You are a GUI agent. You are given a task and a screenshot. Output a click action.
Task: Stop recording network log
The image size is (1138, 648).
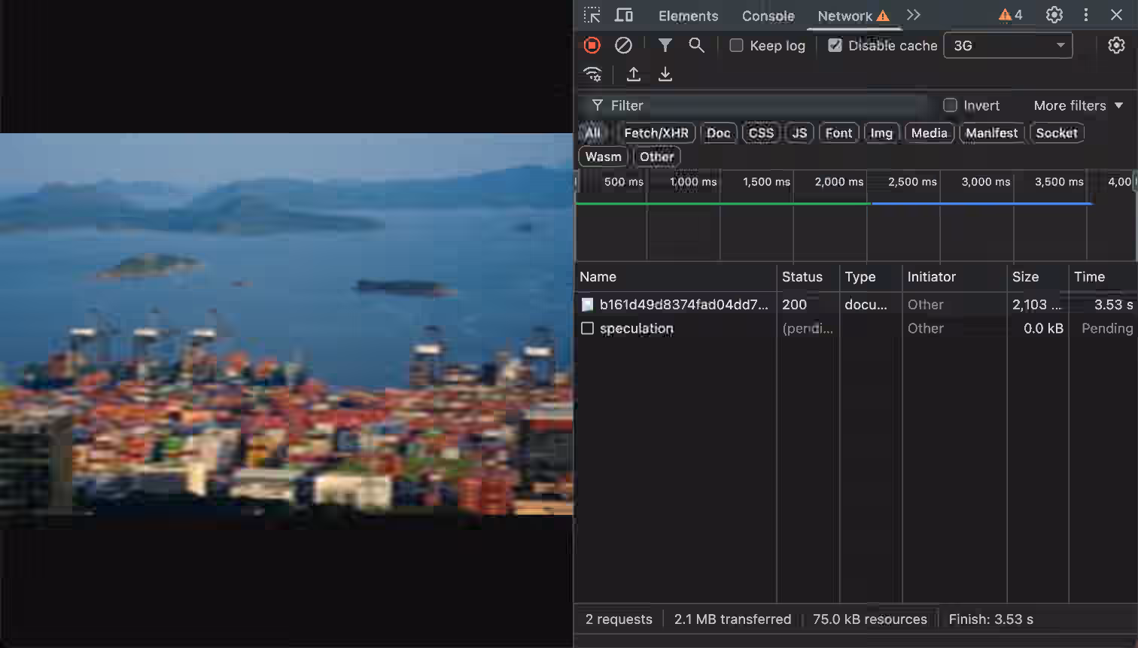(592, 45)
